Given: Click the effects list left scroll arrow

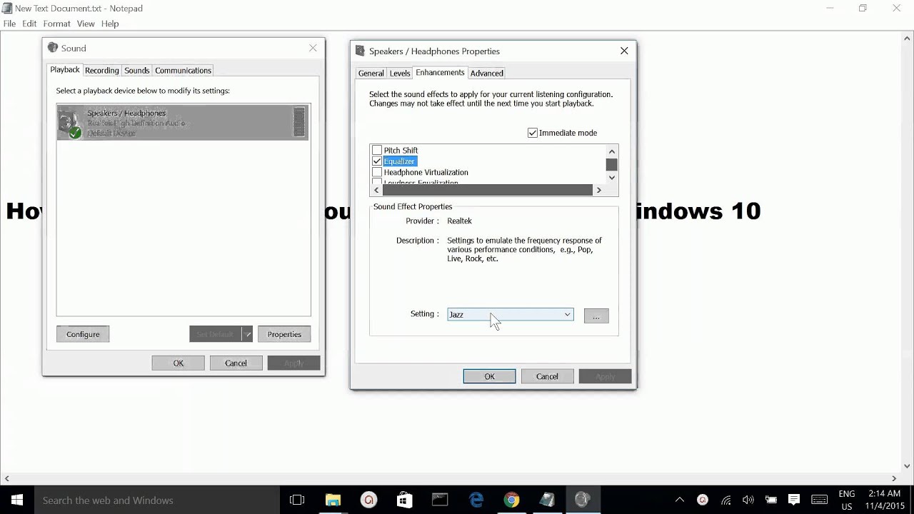Looking at the screenshot, I should (x=376, y=190).
